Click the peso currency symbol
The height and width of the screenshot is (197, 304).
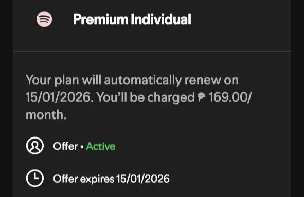(x=202, y=97)
